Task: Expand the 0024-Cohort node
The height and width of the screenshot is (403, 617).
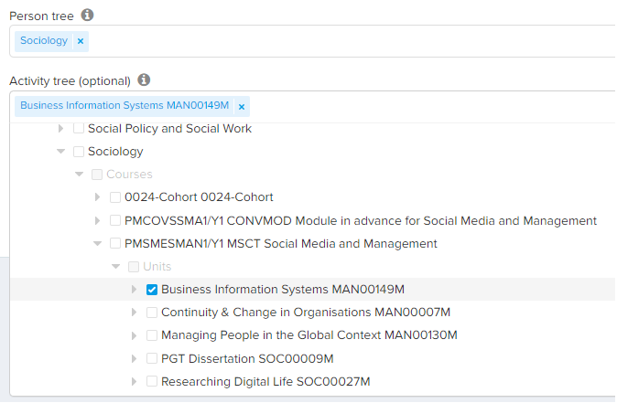Action: coord(98,197)
